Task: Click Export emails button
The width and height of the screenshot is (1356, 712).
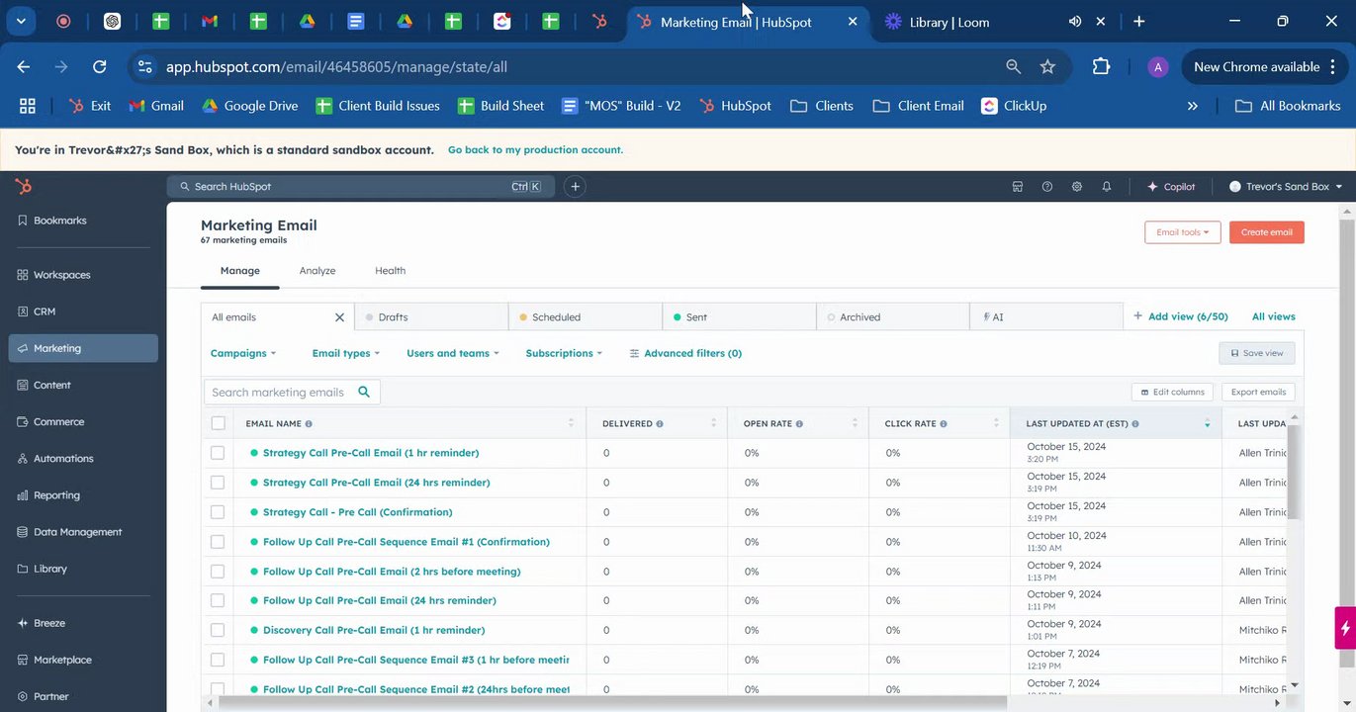Action: coord(1258,392)
